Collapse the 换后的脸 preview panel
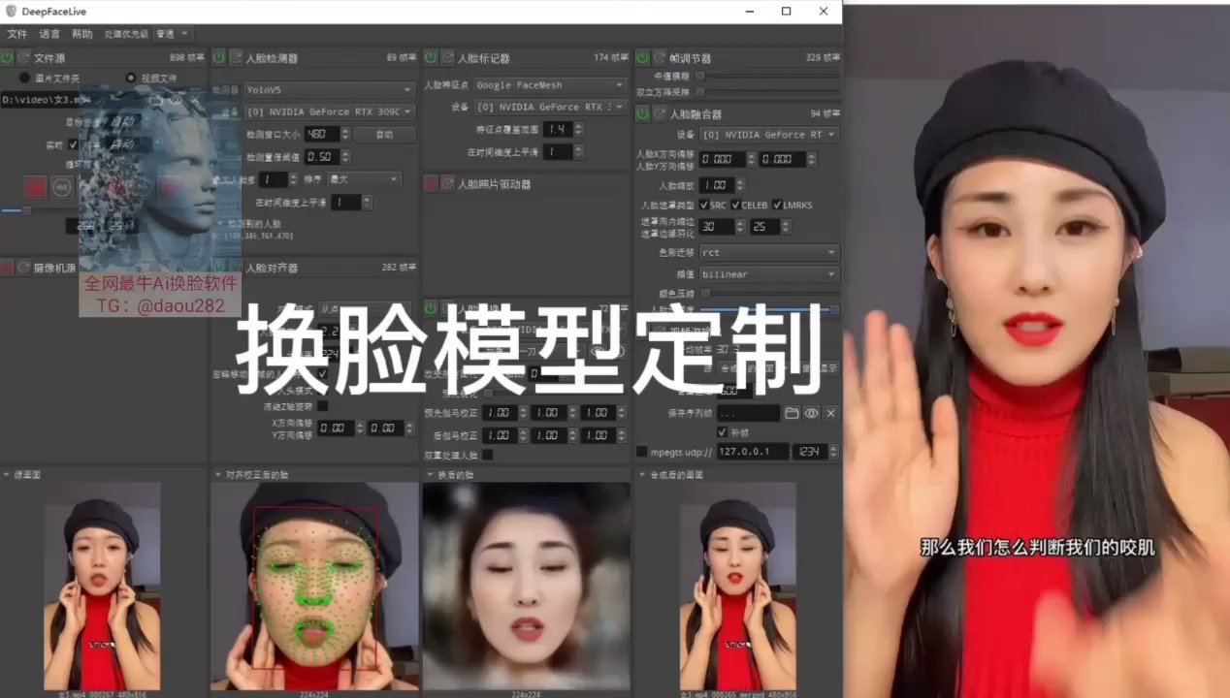The height and width of the screenshot is (698, 1230). click(430, 475)
